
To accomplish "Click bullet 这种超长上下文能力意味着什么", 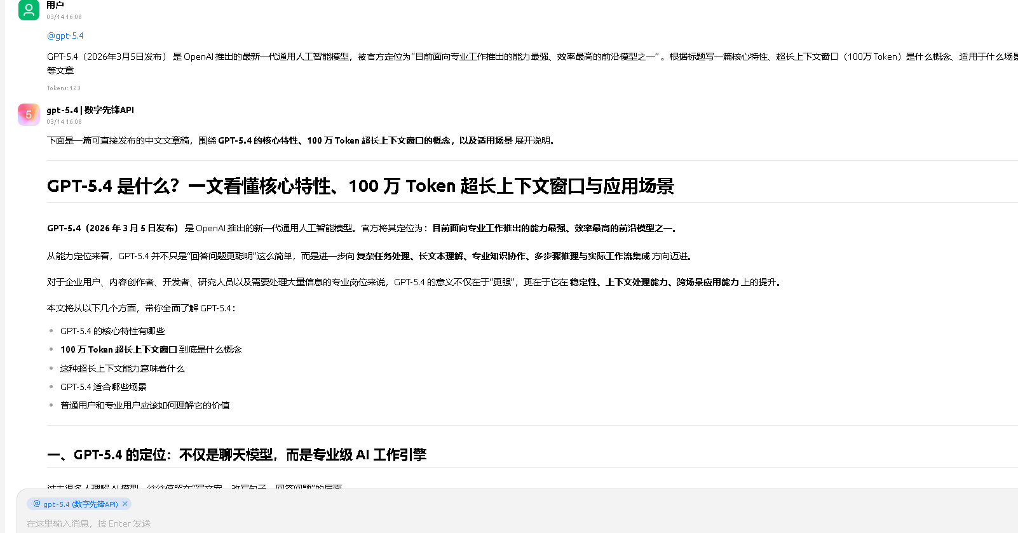I will (123, 368).
